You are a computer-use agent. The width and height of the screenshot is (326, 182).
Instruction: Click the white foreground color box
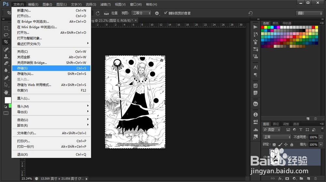[x=8, y=100]
